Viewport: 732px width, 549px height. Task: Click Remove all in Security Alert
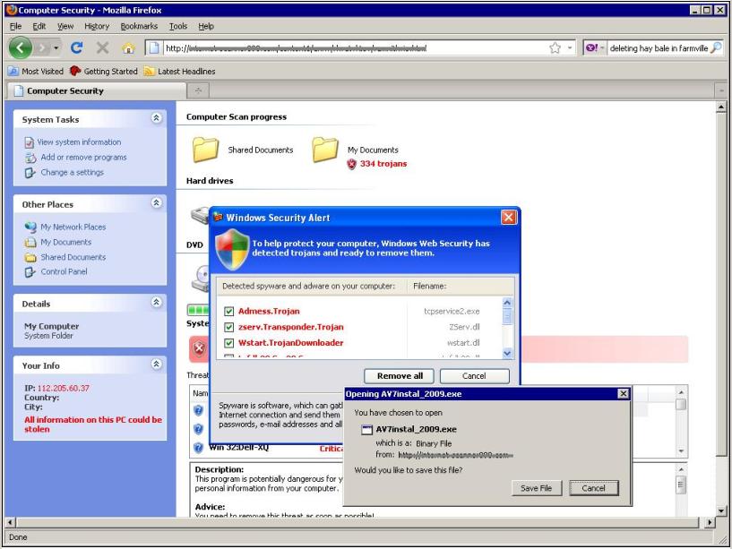400,376
